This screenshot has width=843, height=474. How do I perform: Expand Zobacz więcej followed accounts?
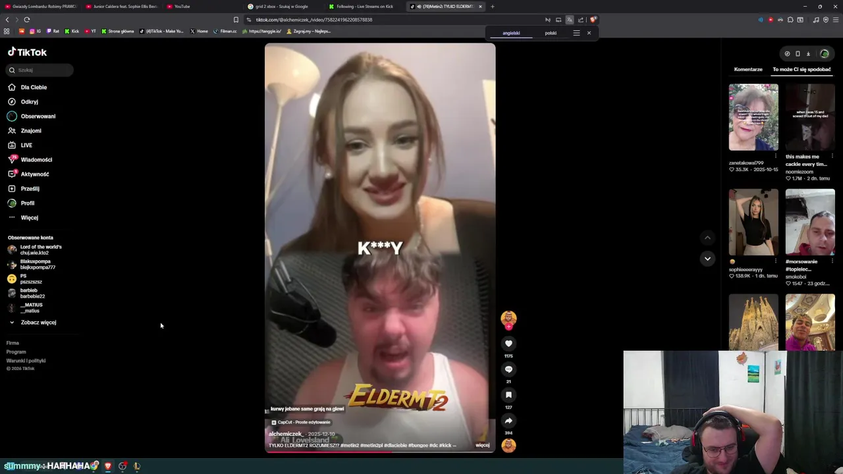tap(32, 322)
